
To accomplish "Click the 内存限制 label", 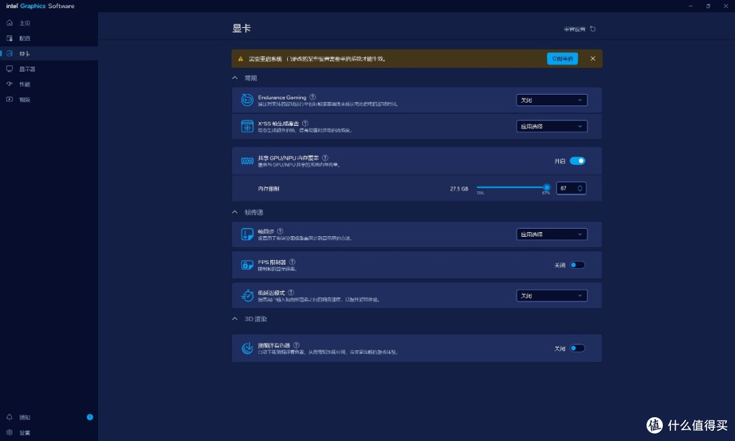I will point(269,189).
